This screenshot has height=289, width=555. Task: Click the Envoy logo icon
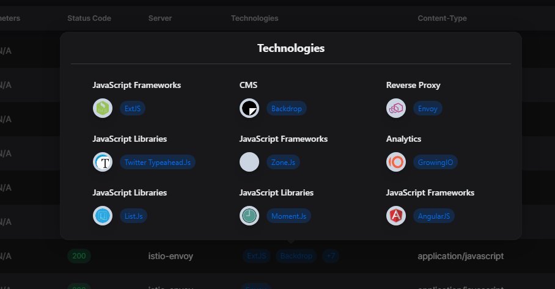coord(396,108)
